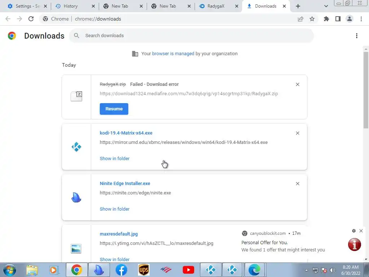369x277 pixels.
Task: Click the Ninite installer file icon
Action: tap(76, 197)
